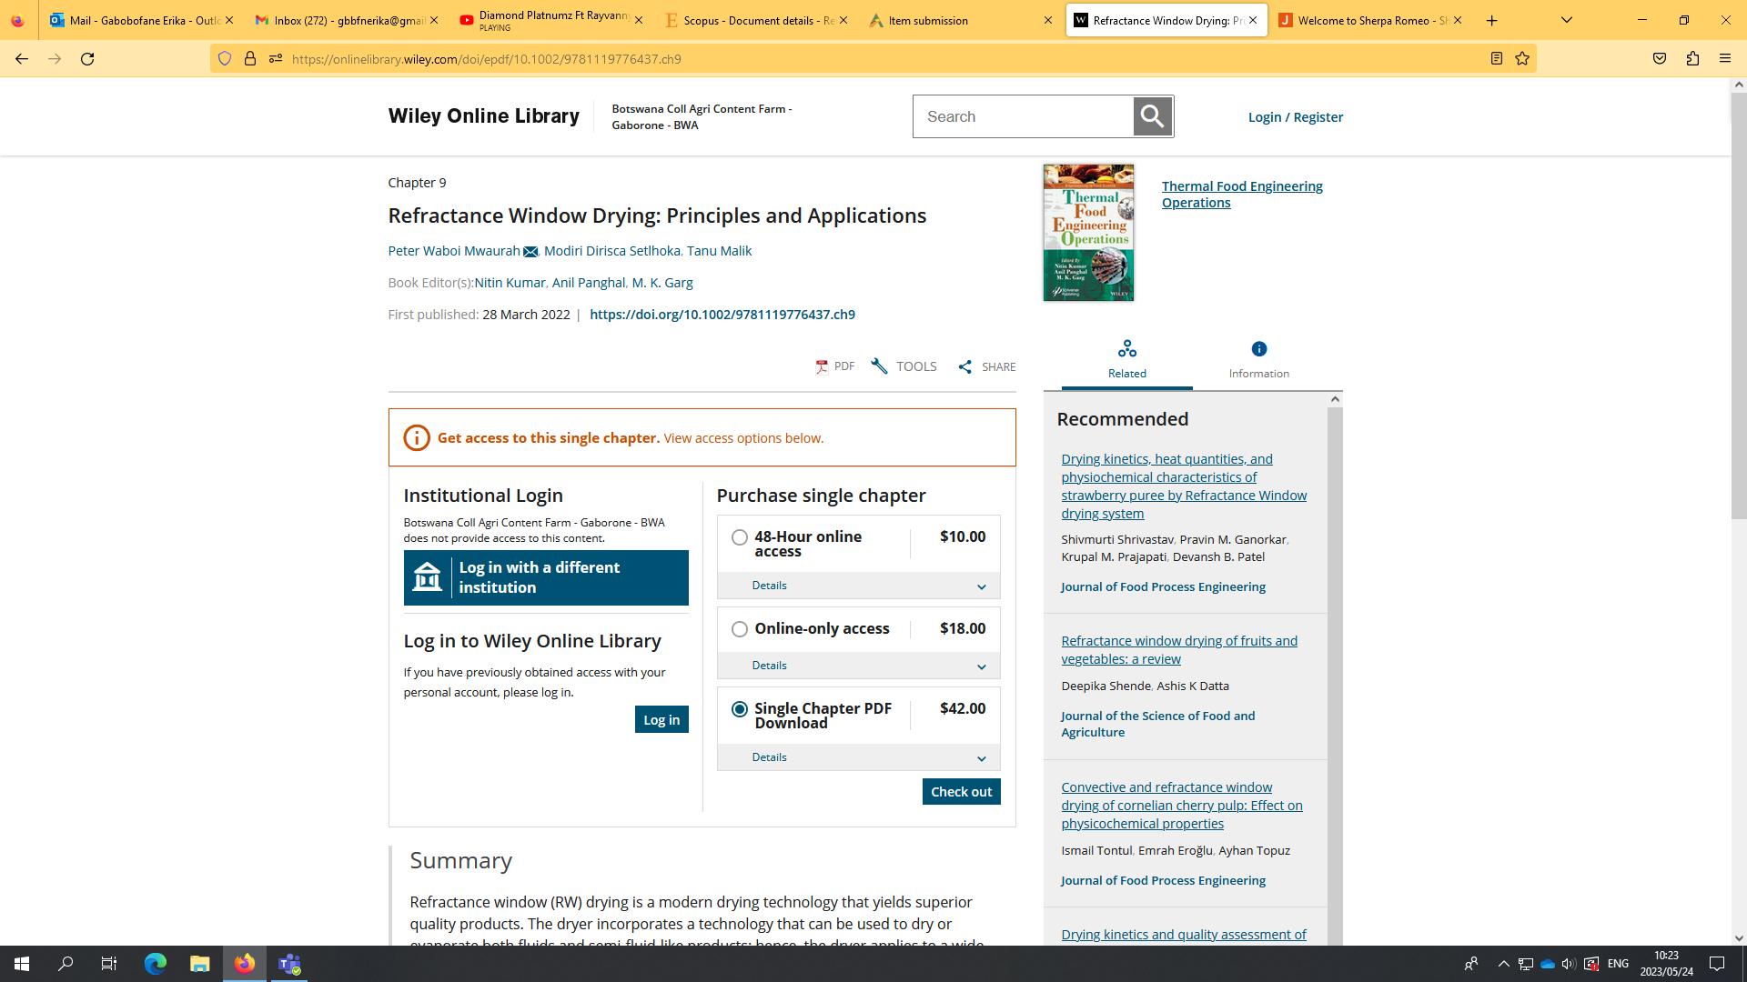This screenshot has height=982, width=1747.
Task: Click the Recommended panel scrollbar
Action: pos(1335,668)
